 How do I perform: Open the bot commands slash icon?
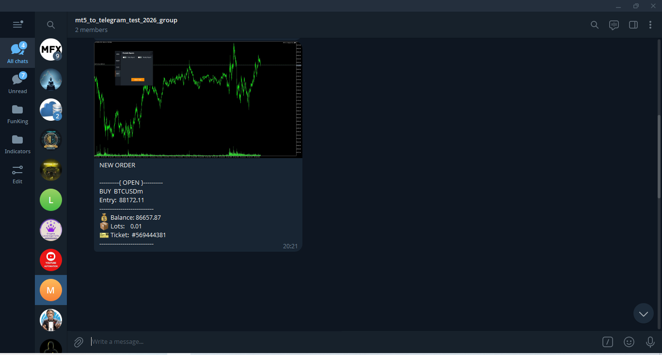608,342
